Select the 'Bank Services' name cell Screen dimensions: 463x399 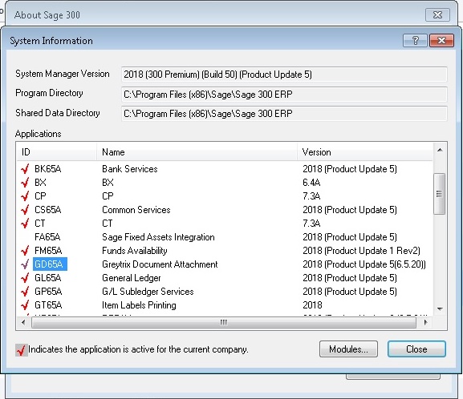(130, 169)
